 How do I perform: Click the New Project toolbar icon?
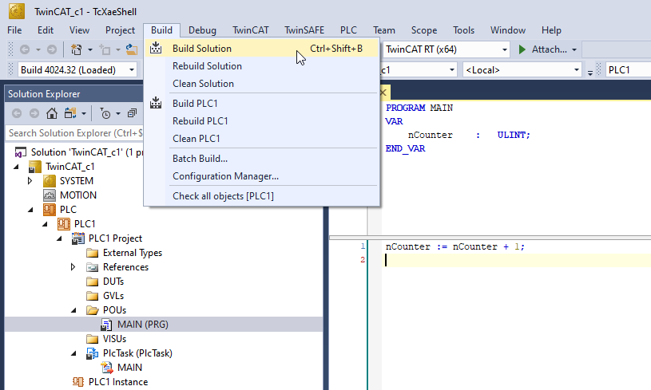[x=77, y=49]
